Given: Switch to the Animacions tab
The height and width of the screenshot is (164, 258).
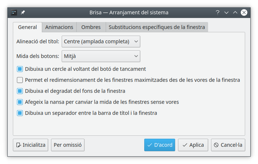Looking at the screenshot, I should (59, 27).
